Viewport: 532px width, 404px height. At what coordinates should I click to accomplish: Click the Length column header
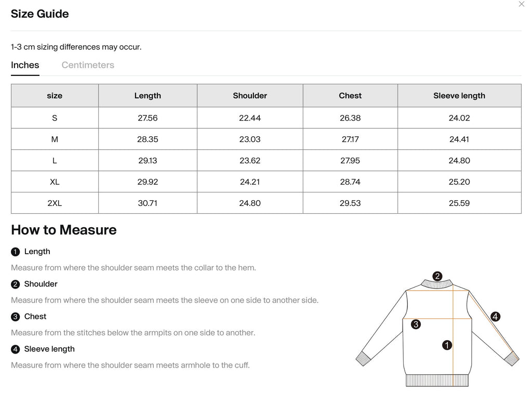click(x=148, y=96)
